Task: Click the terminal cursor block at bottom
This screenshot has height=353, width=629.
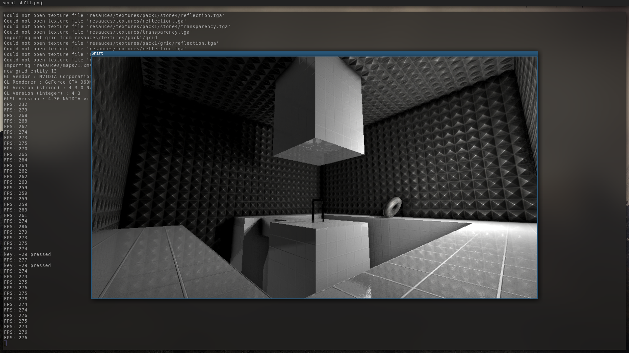Action: (5, 343)
